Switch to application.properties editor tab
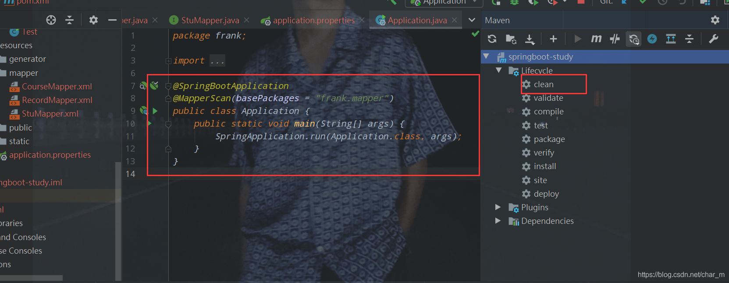The image size is (729, 283). point(313,20)
